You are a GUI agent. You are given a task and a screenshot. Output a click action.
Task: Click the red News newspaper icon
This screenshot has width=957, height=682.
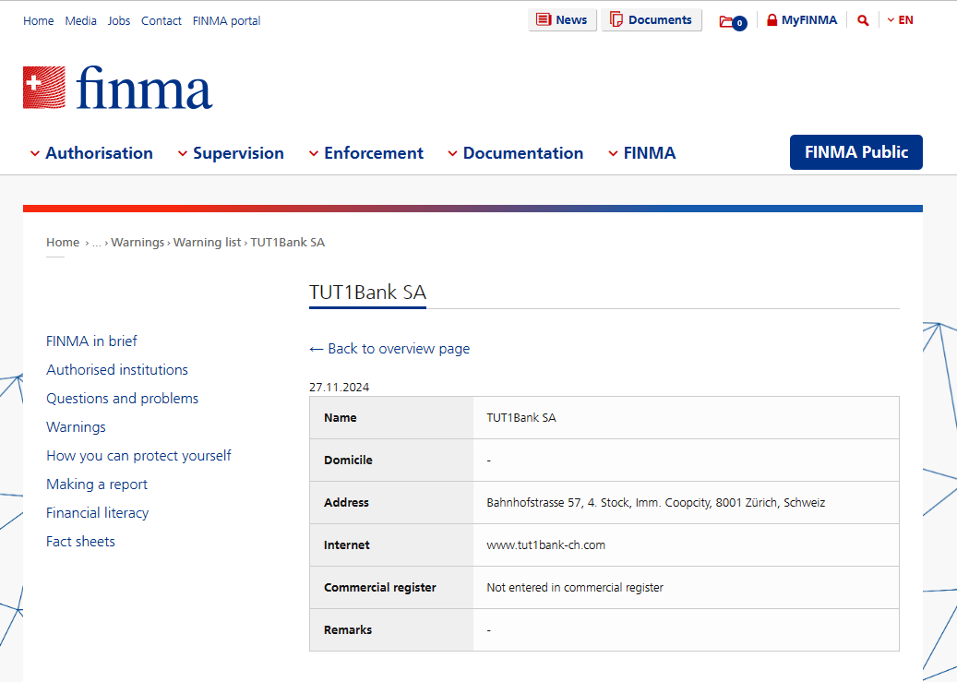point(544,19)
